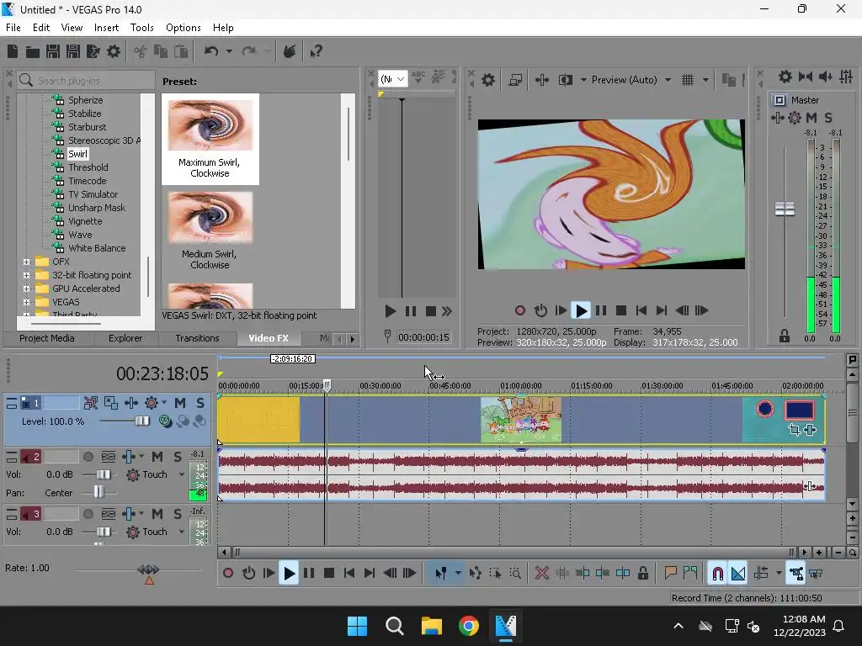This screenshot has width=862, height=646.
Task: Cut the selection with the scissors icon
Action: 141,51
